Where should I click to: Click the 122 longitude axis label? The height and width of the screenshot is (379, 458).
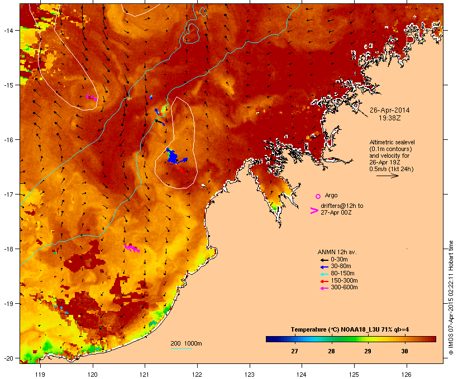click(x=197, y=375)
